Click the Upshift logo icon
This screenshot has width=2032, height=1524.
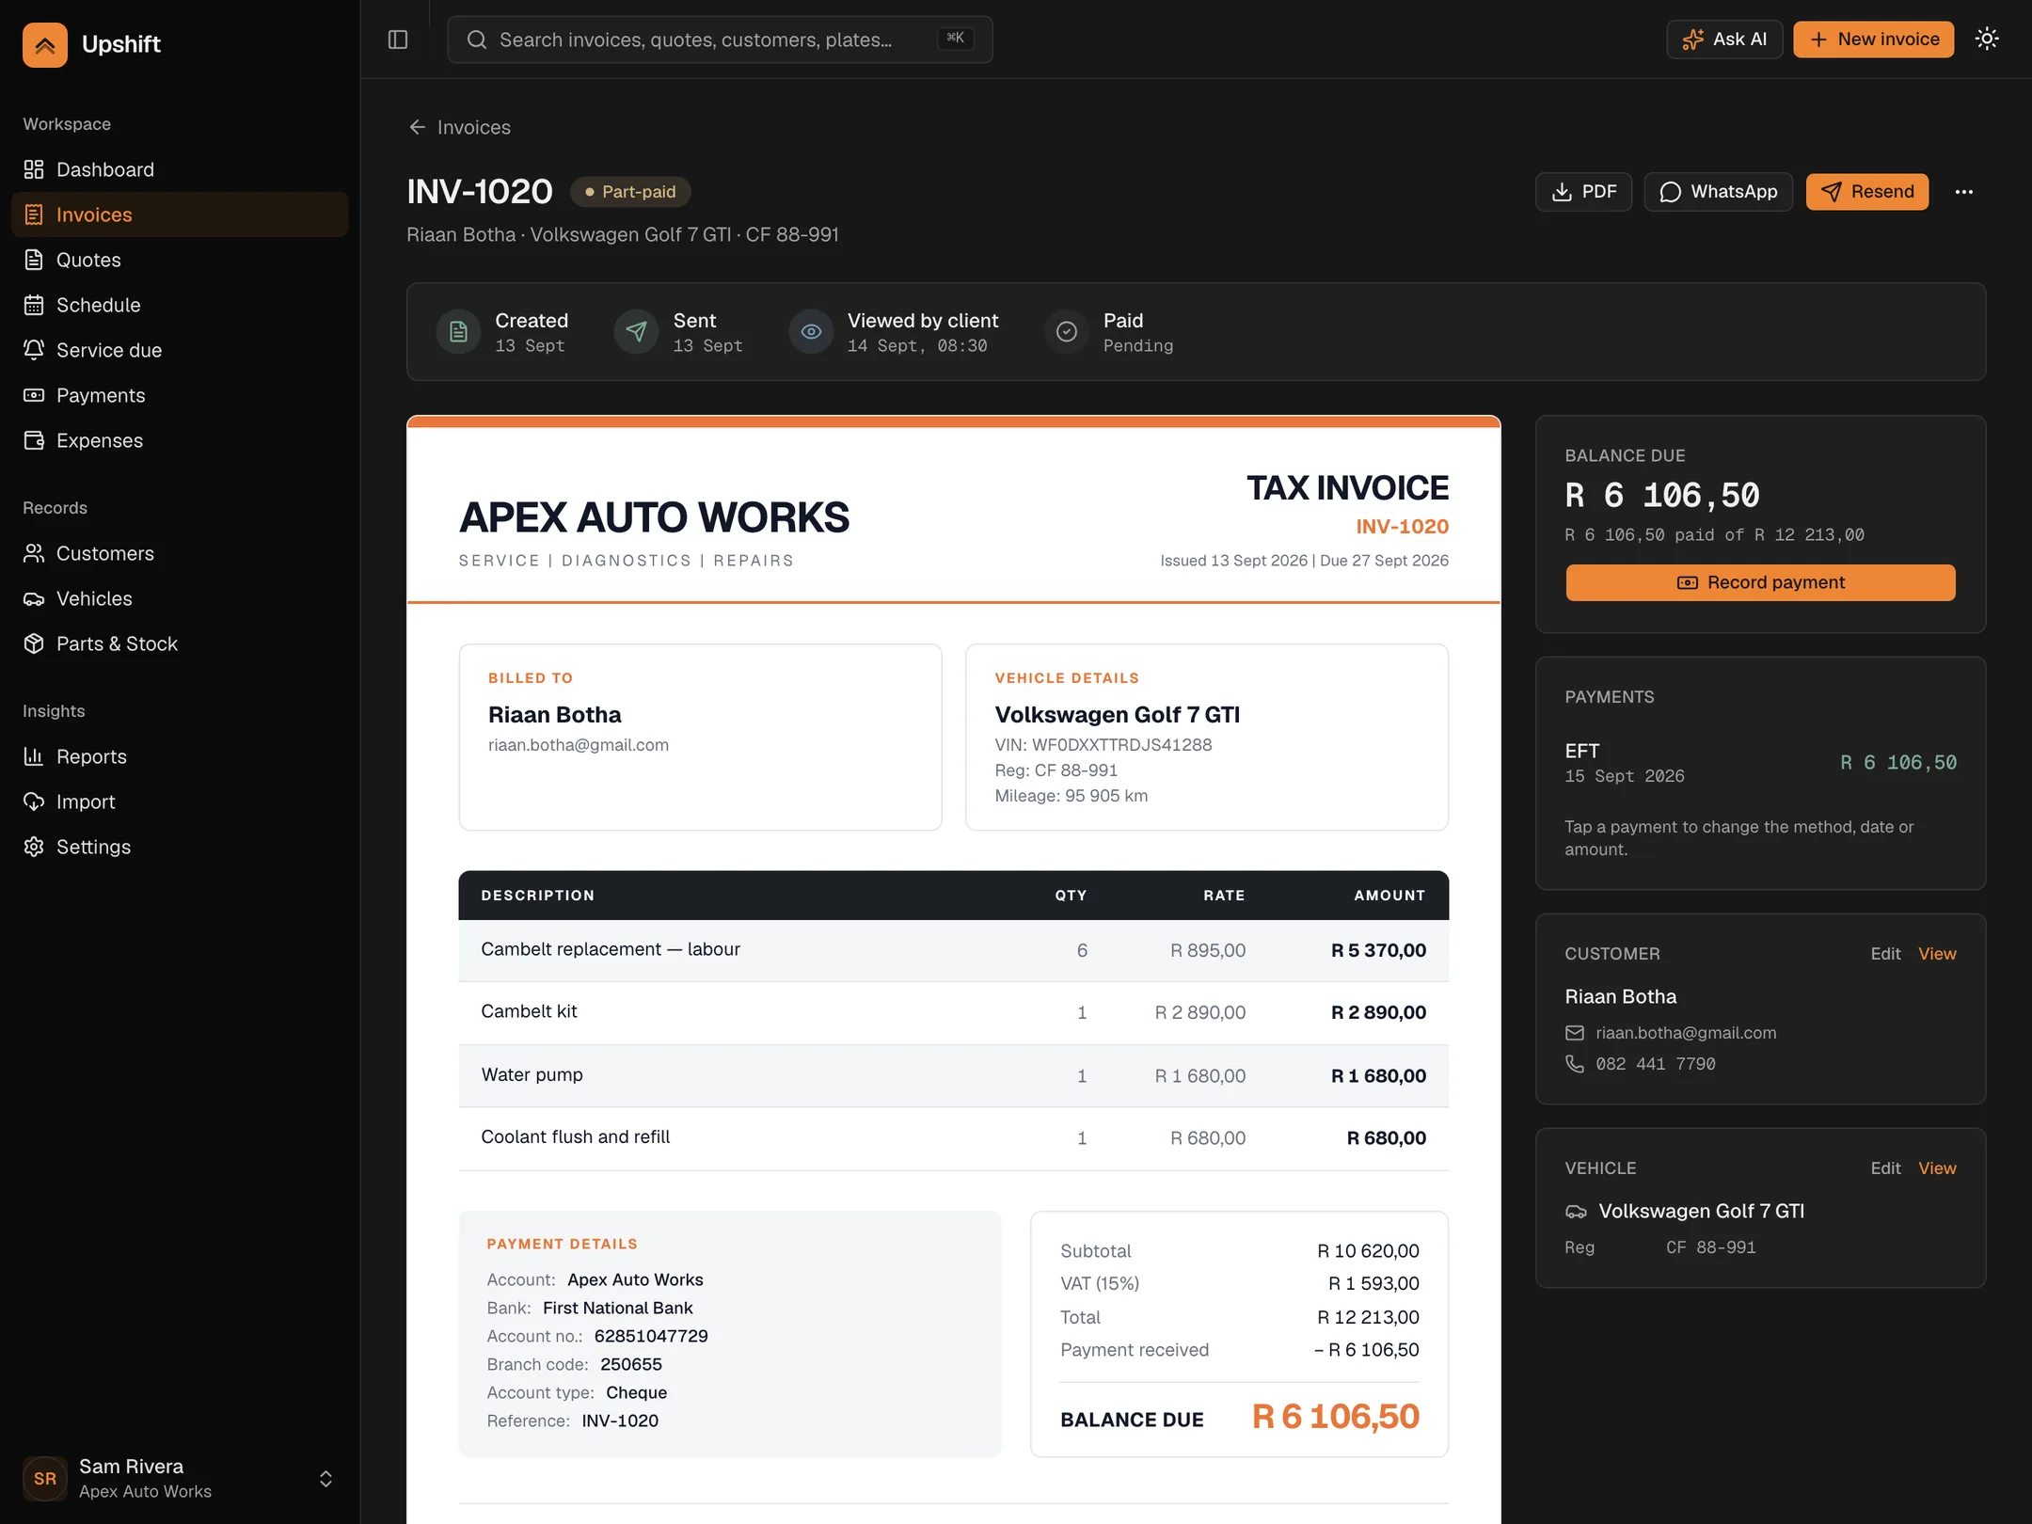(45, 44)
